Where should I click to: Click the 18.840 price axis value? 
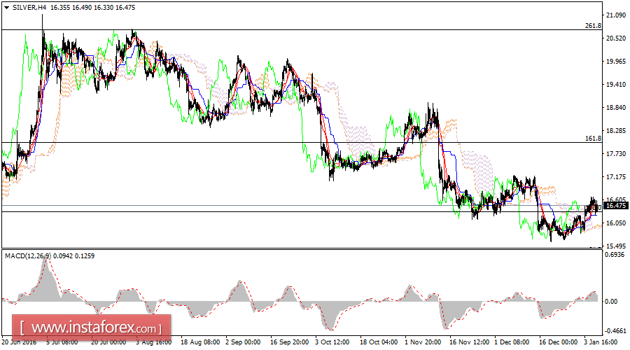[x=616, y=107]
